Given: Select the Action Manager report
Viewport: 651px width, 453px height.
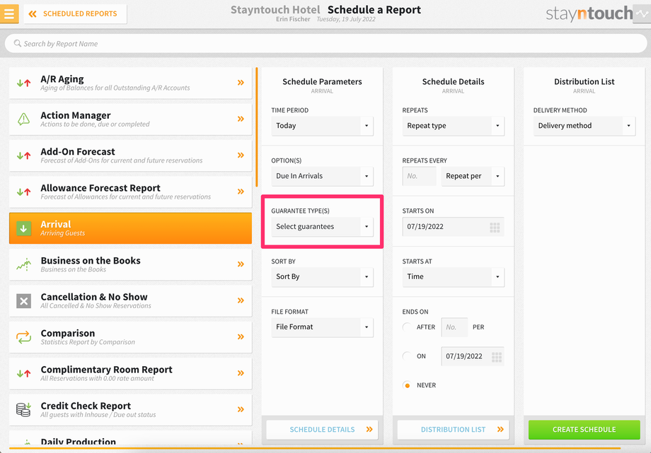Looking at the screenshot, I should pyautogui.click(x=130, y=119).
